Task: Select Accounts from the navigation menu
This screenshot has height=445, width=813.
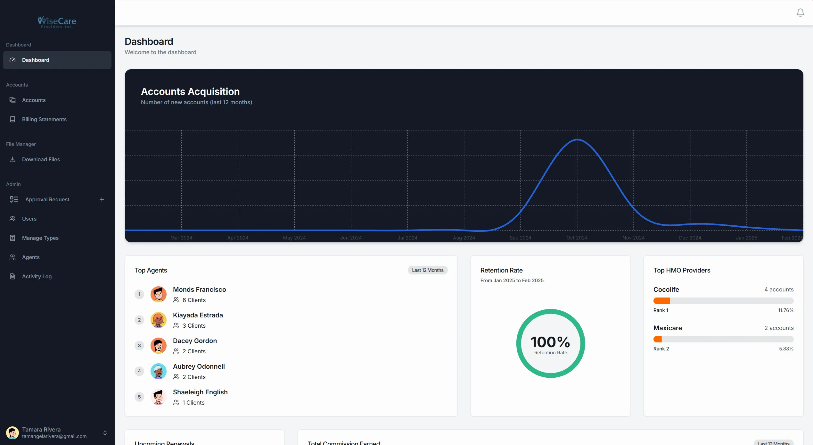Action: 34,100
